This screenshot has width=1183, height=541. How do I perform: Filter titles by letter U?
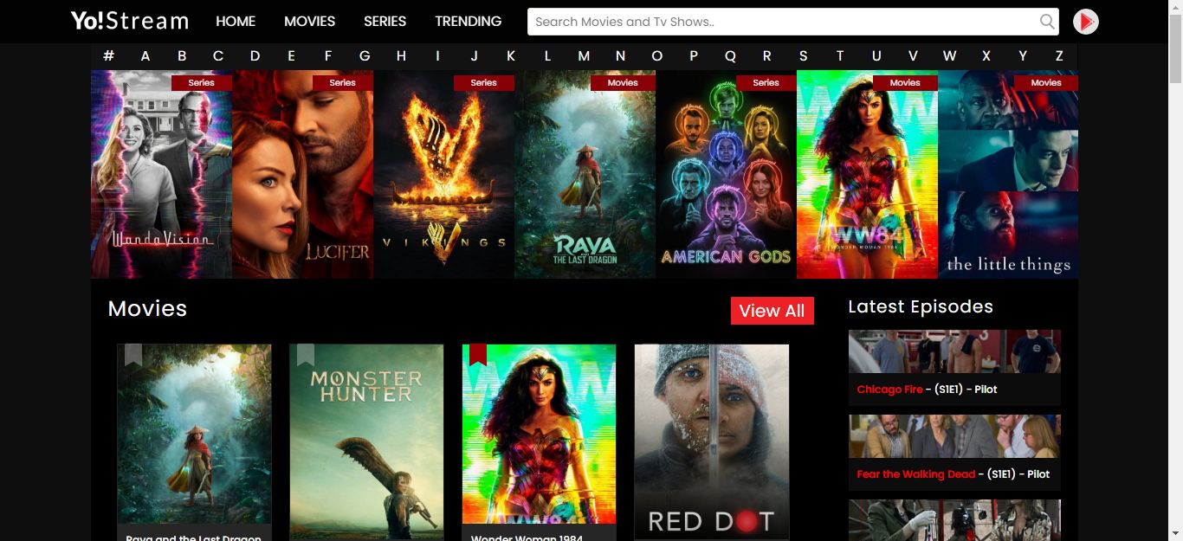coord(876,55)
